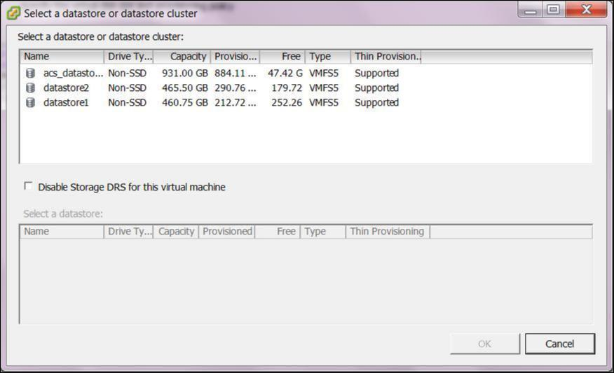Image resolution: width=614 pixels, height=373 pixels.
Task: Click lower table Drive Ty... column header
Action: click(x=129, y=232)
